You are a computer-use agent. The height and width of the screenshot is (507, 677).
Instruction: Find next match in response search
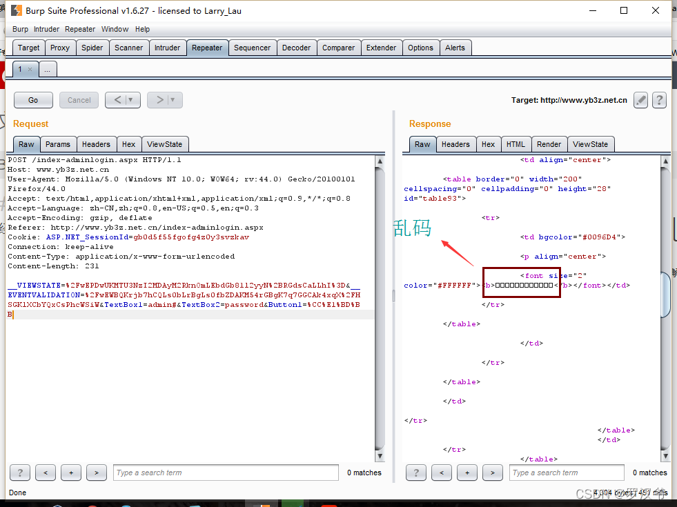point(492,473)
